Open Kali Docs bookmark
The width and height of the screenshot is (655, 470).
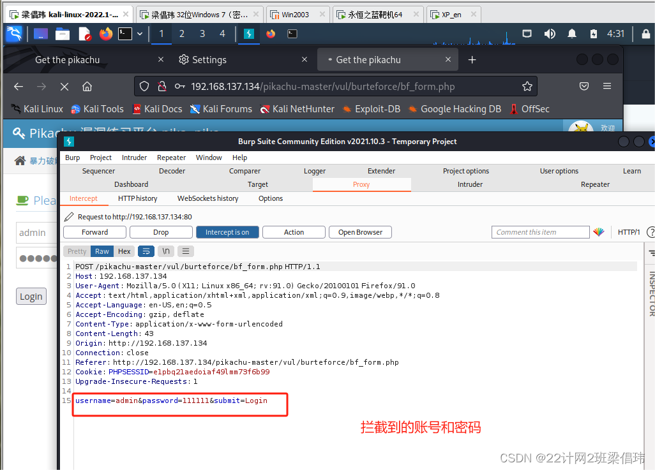(158, 109)
